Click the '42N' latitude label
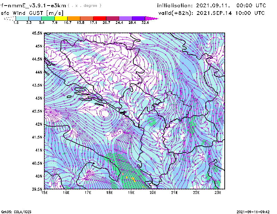Image resolution: width=277 pixels, height=214 pixels. [39, 124]
